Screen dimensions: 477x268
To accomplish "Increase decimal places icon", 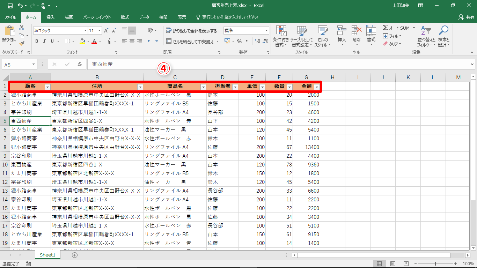I will pos(257,41).
